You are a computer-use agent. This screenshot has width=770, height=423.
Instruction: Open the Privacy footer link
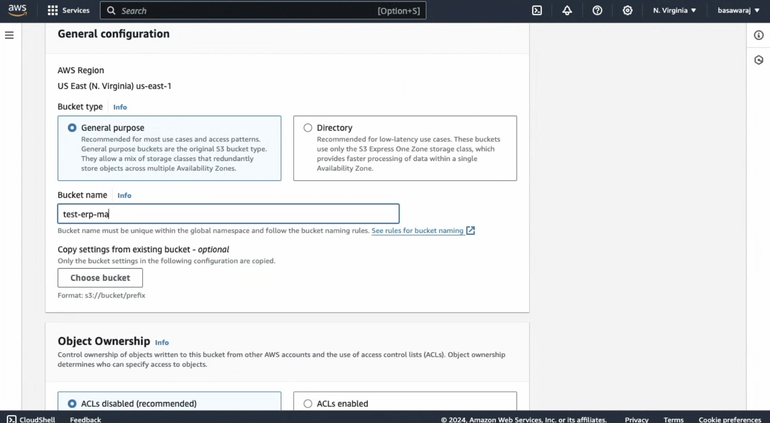[637, 419]
